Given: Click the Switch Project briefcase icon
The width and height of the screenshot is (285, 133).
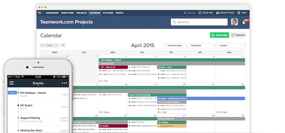Looking at the screenshot, I should (x=218, y=13).
